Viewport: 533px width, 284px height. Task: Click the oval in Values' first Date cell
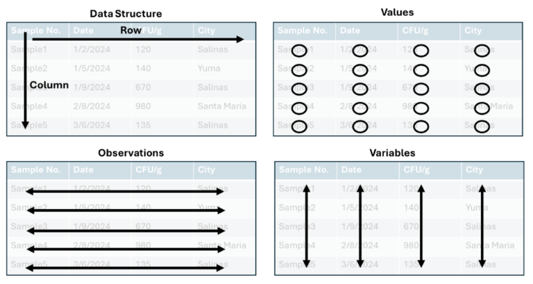tap(359, 51)
